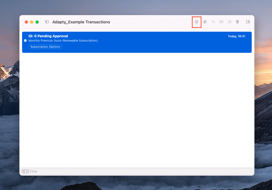The width and height of the screenshot is (272, 190).
Task: Click the Today, 16:41 timestamp
Action: pos(236,36)
